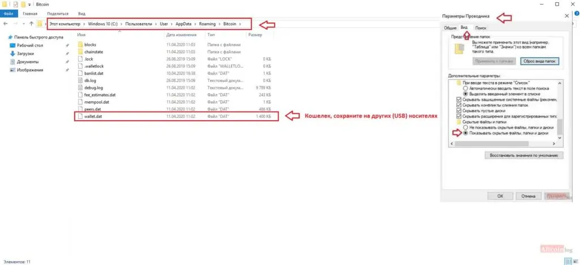Expand the chevron after Пользователи
580x265 pixels.
(x=156, y=24)
